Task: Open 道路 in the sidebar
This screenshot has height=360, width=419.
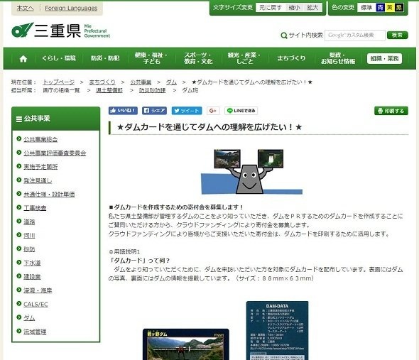Action: click(x=29, y=222)
